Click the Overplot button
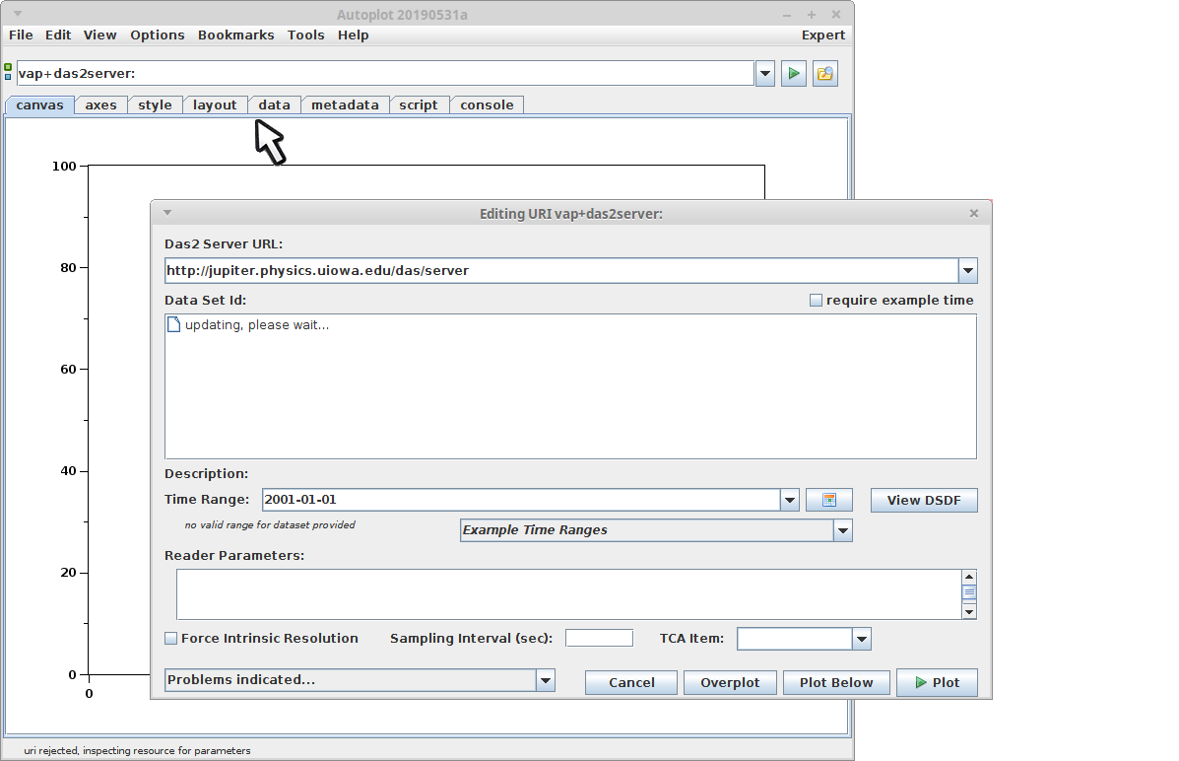1179x761 pixels. 730,683
